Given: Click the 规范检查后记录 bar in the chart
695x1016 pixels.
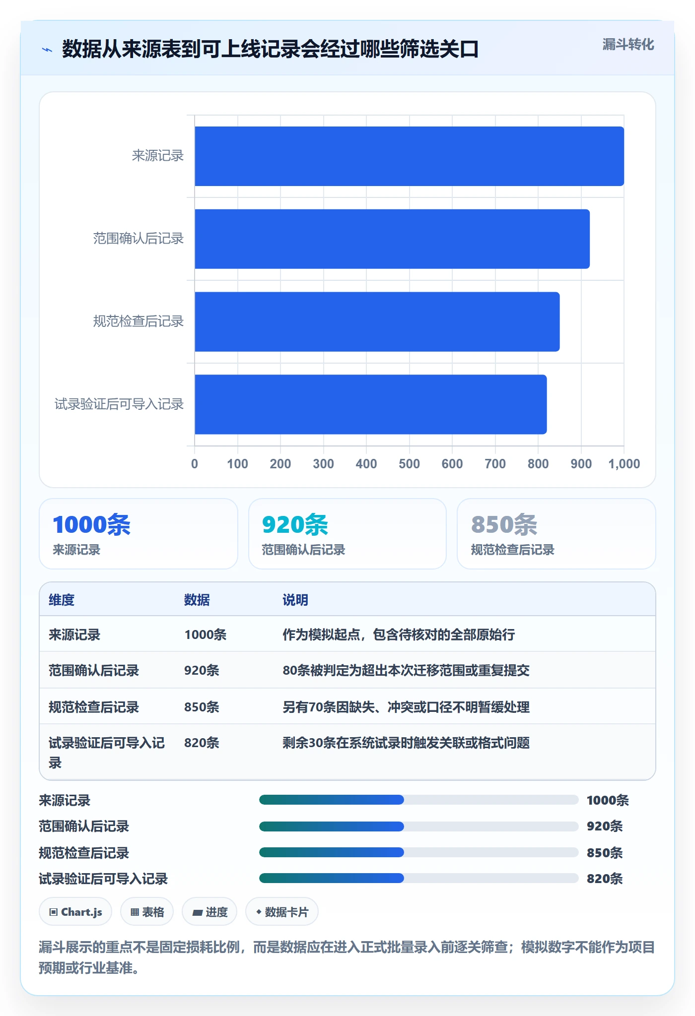Looking at the screenshot, I should pyautogui.click(x=377, y=321).
